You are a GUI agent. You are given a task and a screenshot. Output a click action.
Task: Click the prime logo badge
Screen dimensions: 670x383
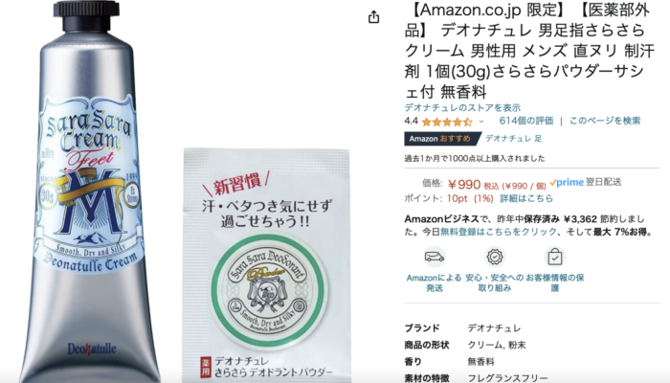point(567,182)
